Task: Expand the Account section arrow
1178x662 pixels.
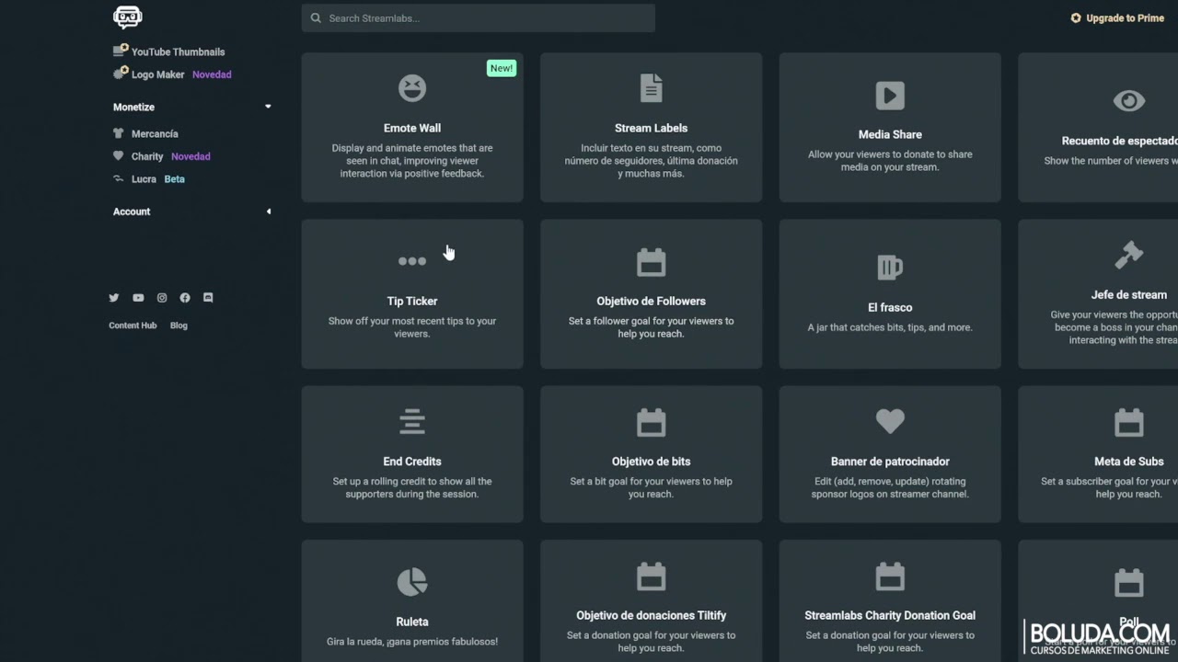Action: 269,211
